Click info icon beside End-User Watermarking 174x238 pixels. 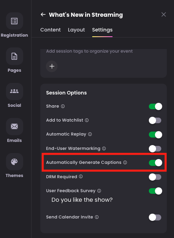click(104, 148)
